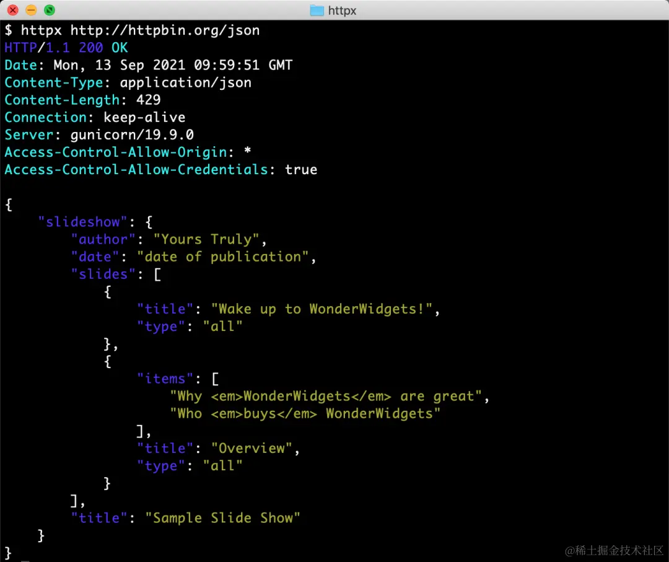Viewport: 669px width, 562px height.
Task: Minimize the httpx terminal window
Action: pyautogui.click(x=31, y=10)
